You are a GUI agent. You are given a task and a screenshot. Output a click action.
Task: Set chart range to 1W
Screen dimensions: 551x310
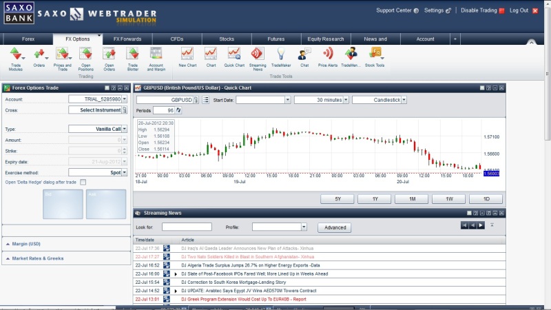450,199
